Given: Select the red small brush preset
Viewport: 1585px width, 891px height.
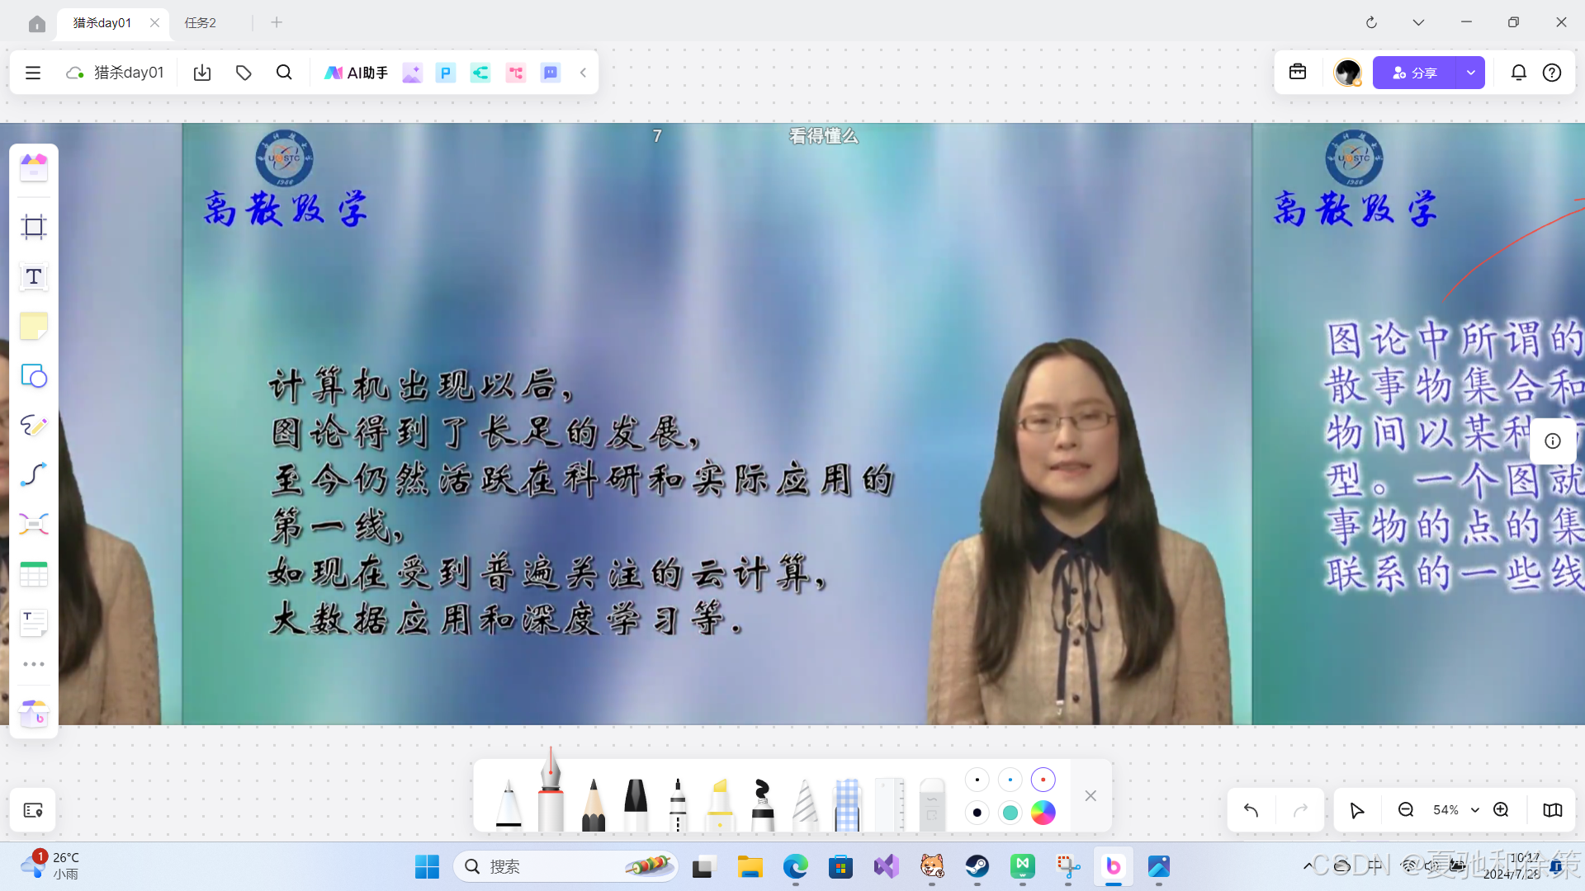Looking at the screenshot, I should (1043, 780).
